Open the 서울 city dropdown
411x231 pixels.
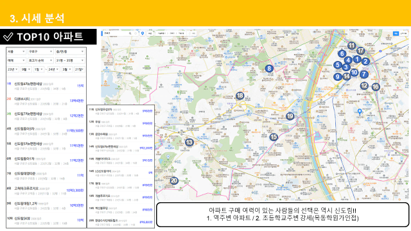click(16, 51)
